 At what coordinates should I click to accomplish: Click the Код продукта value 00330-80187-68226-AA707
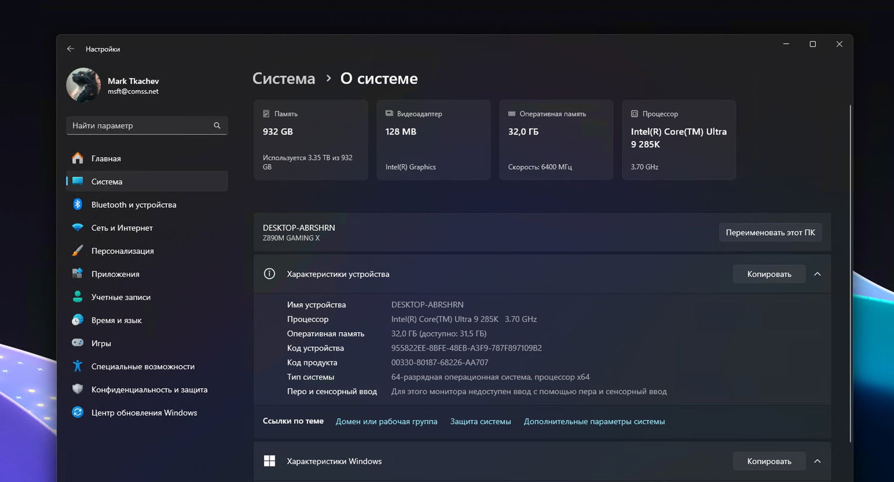point(439,362)
